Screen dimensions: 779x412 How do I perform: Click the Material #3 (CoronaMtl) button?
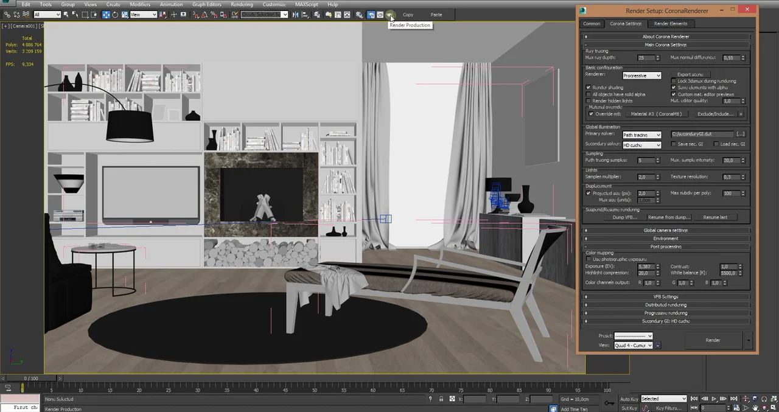tap(657, 114)
